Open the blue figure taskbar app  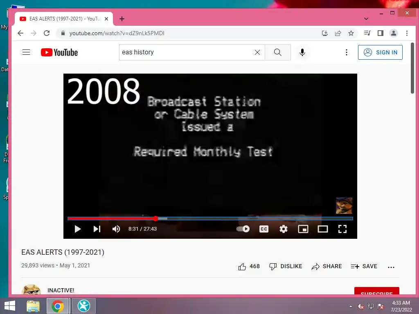pos(83,306)
